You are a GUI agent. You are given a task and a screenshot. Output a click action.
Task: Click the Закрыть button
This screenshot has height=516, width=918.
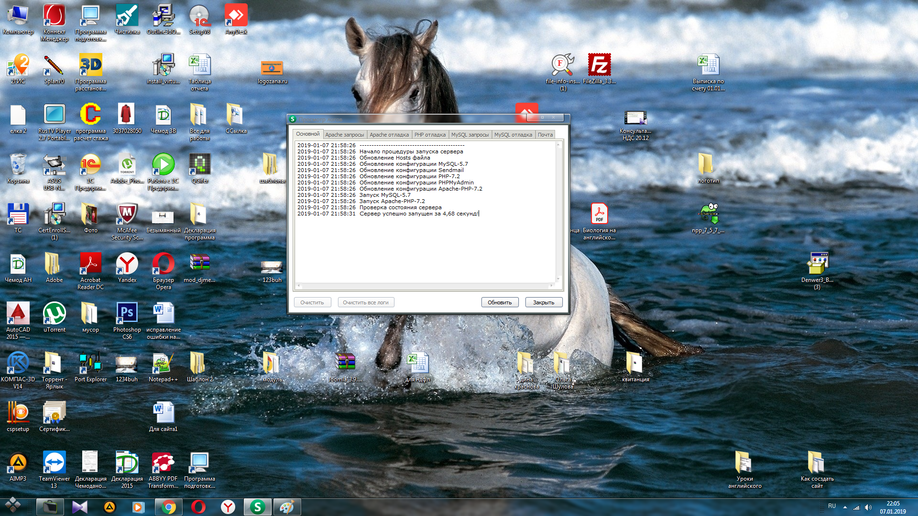point(544,302)
